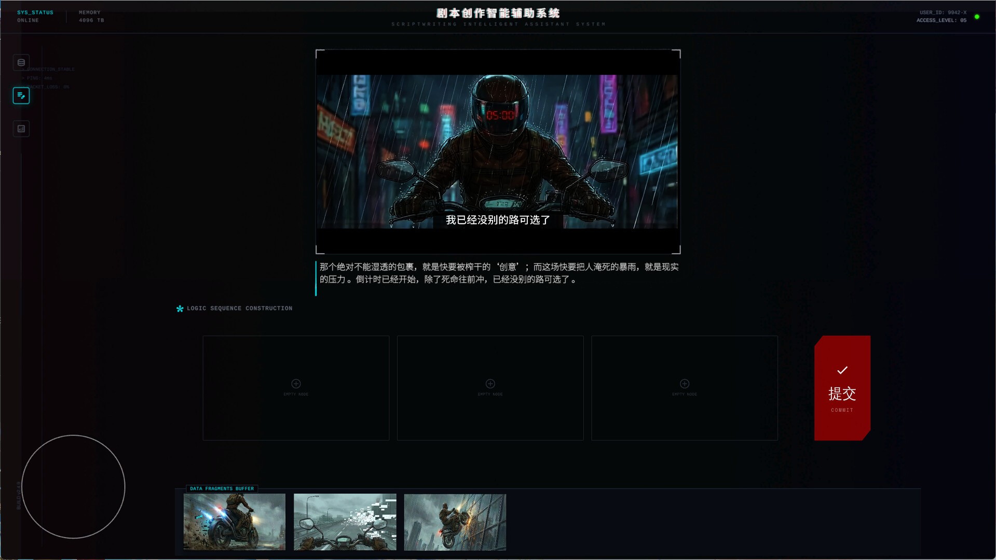
Task: Click the plus icon in the first EMPTY NODE
Action: point(296,384)
